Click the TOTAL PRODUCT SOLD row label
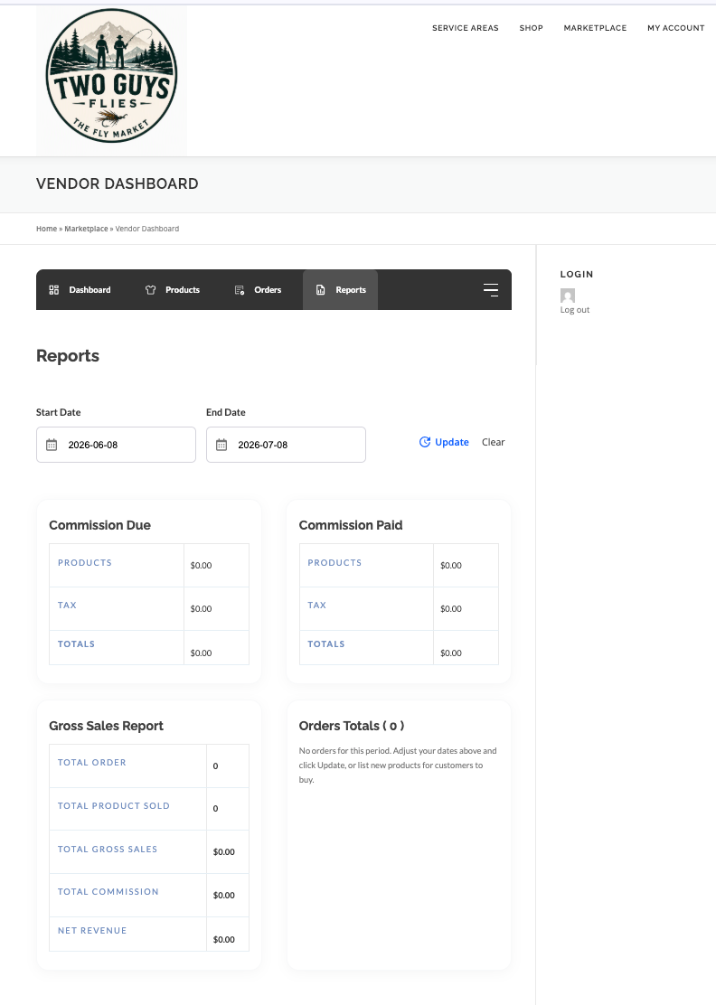The image size is (716, 1005). click(114, 805)
